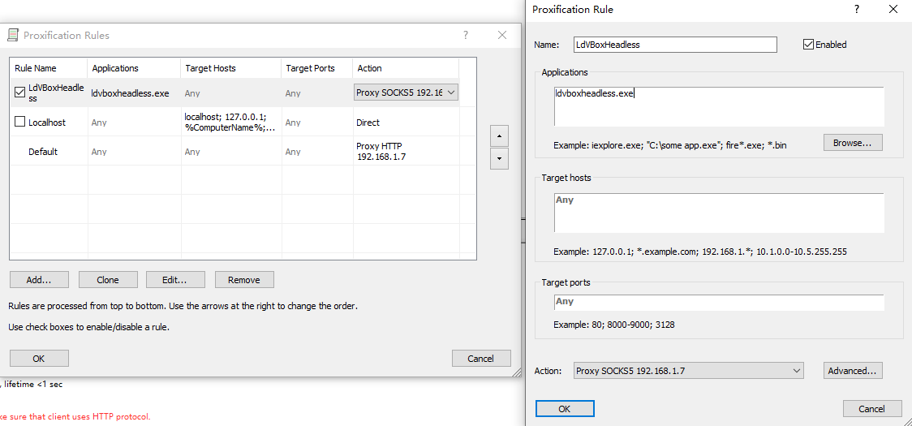Close the Proxification Rules window
Viewport: 912px width, 426px height.
[502, 35]
